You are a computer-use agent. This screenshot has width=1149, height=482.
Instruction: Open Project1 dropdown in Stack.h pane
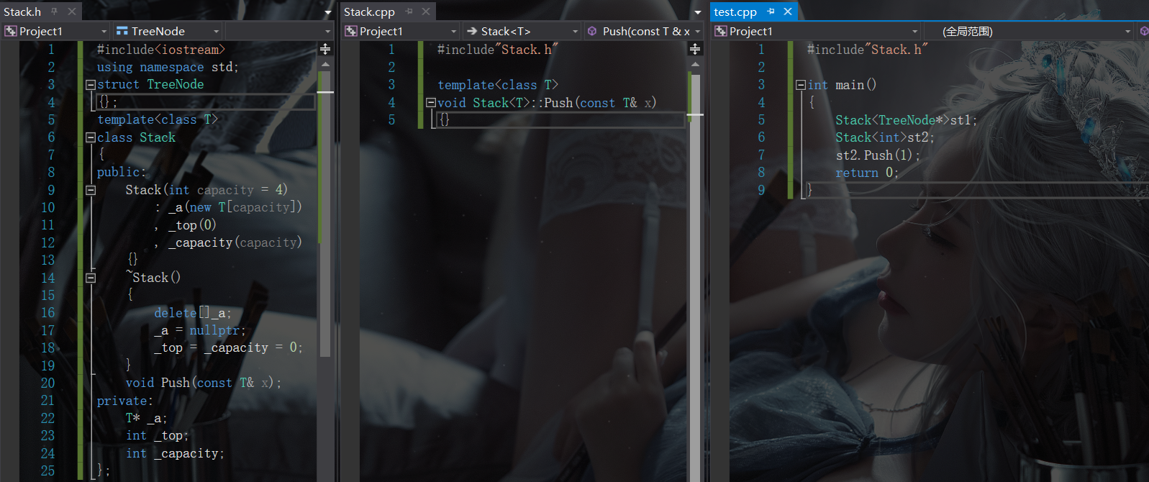click(x=56, y=31)
